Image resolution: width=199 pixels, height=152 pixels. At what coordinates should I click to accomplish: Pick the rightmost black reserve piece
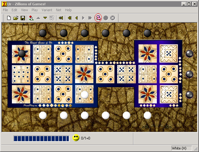[147, 33]
